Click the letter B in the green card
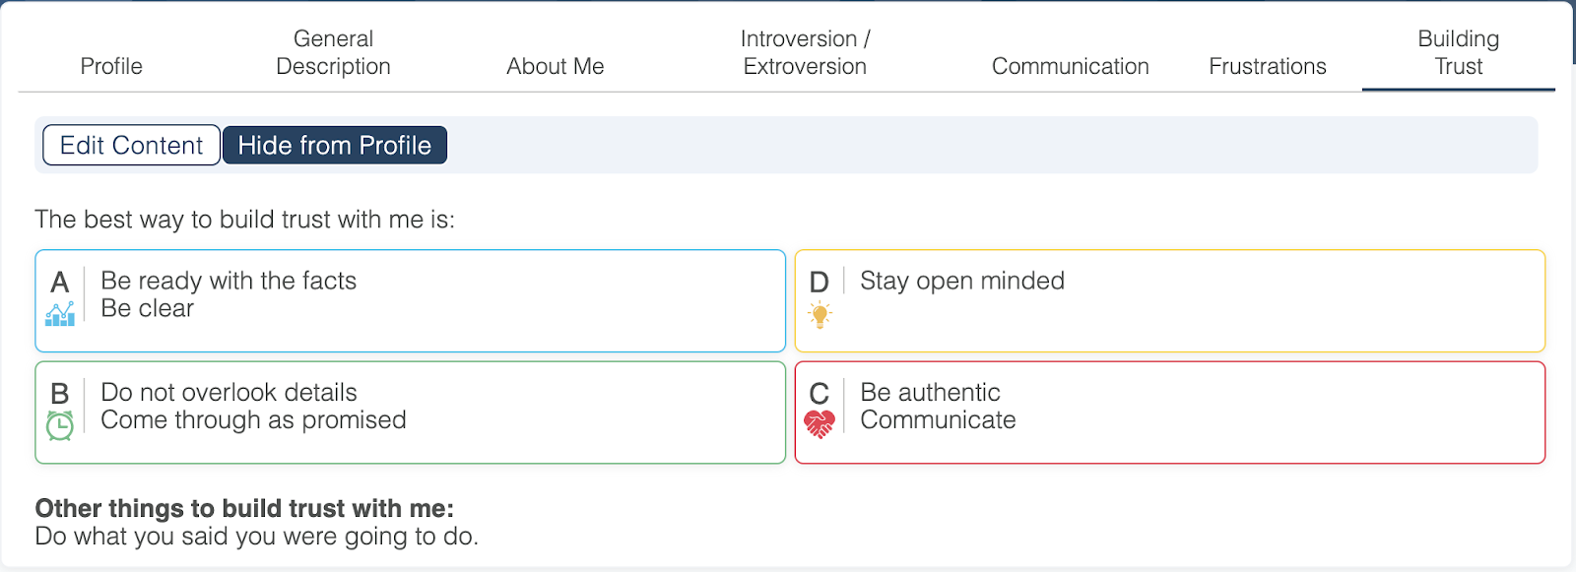Viewport: 1576px width, 572px height. [60, 394]
